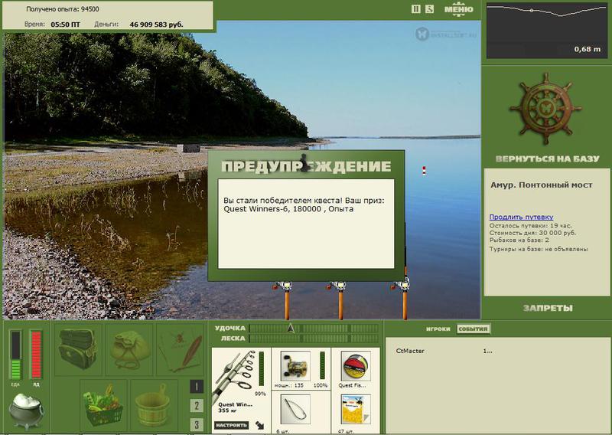Select the Quest Fis... line spool
612x435 pixels.
(x=356, y=366)
